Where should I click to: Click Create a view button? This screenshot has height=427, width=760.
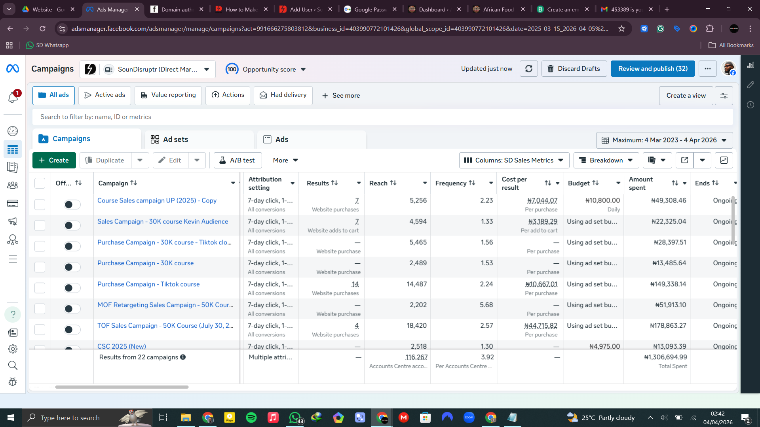click(x=686, y=96)
